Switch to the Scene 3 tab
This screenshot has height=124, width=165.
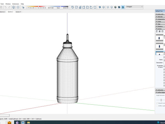[10, 12]
